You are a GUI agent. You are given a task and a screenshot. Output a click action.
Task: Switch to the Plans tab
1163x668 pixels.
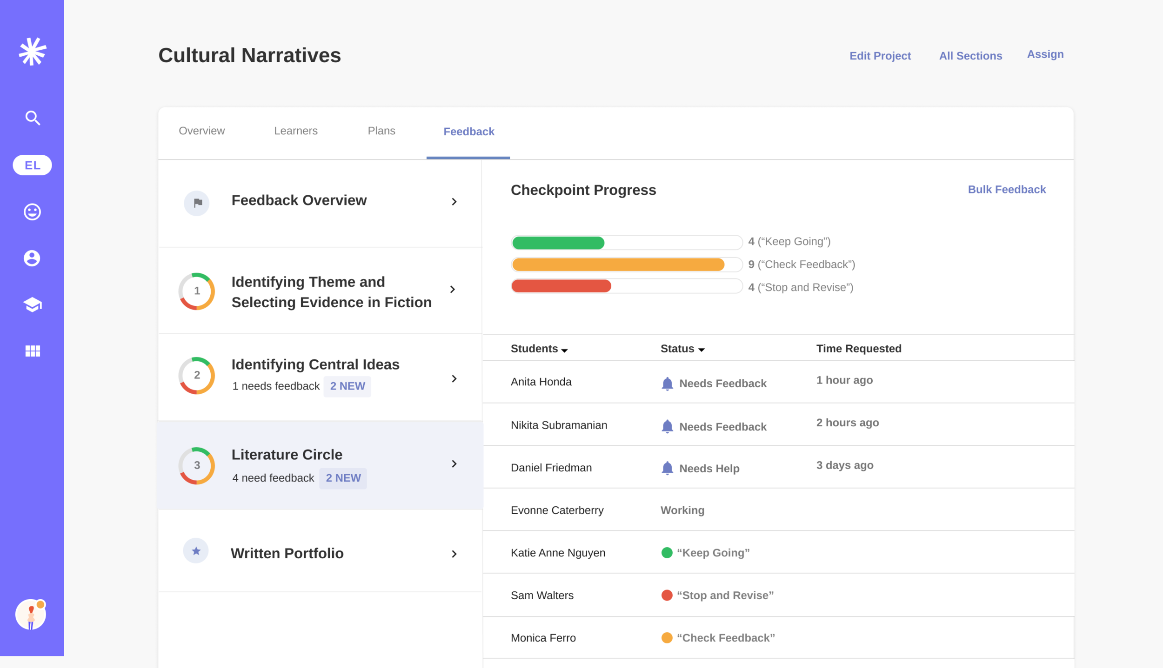coord(381,131)
